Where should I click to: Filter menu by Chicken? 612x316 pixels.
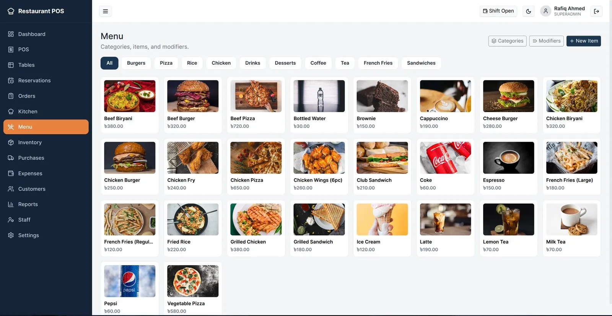(x=221, y=63)
